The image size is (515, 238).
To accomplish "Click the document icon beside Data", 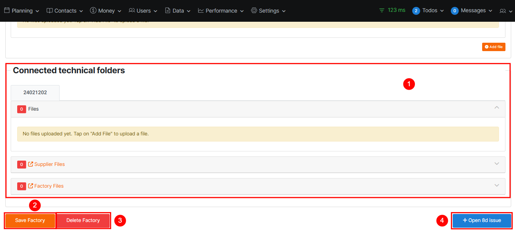I will point(168,11).
